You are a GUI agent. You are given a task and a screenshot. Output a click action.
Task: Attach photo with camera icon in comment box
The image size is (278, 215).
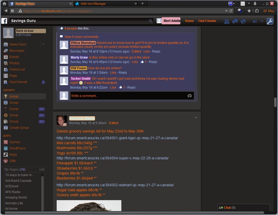click(190, 96)
